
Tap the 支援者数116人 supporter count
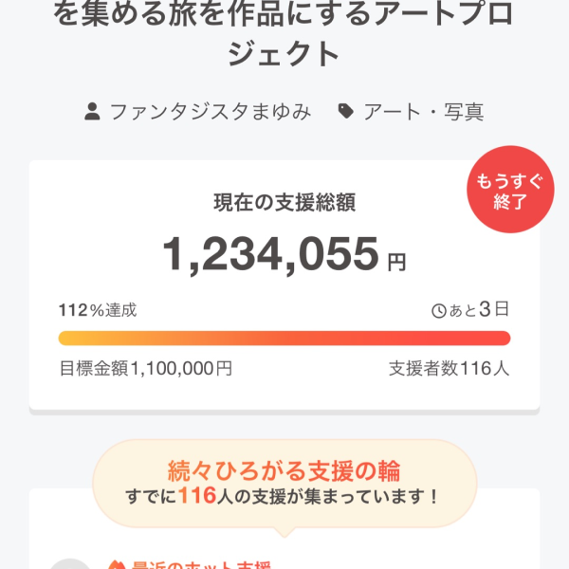point(449,368)
